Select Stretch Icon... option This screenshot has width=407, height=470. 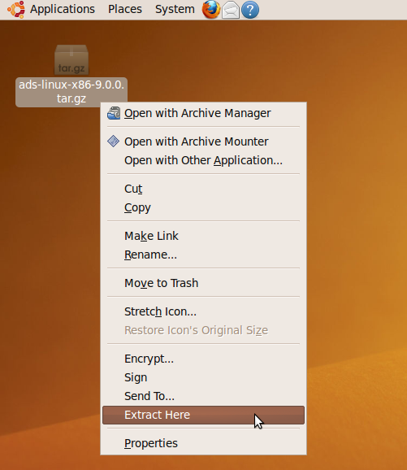pos(203,311)
